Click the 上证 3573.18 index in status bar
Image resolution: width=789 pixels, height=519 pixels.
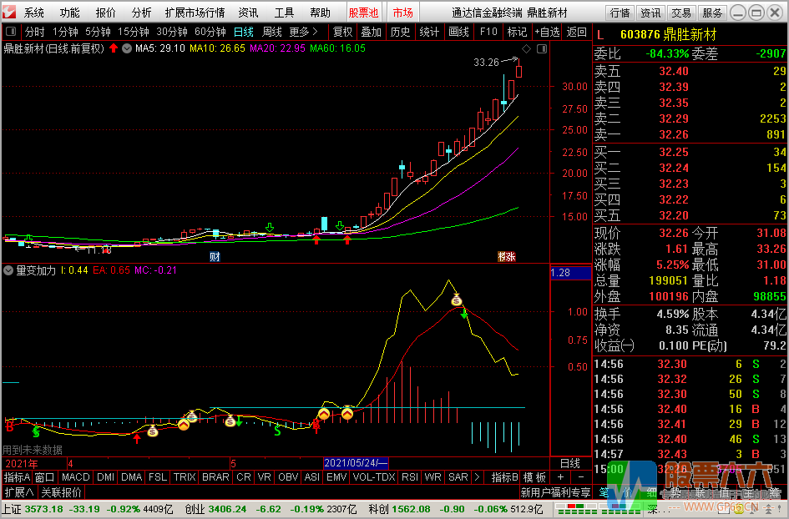[x=88, y=510]
